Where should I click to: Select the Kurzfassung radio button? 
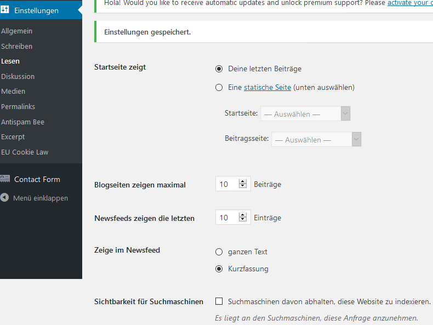pos(219,269)
